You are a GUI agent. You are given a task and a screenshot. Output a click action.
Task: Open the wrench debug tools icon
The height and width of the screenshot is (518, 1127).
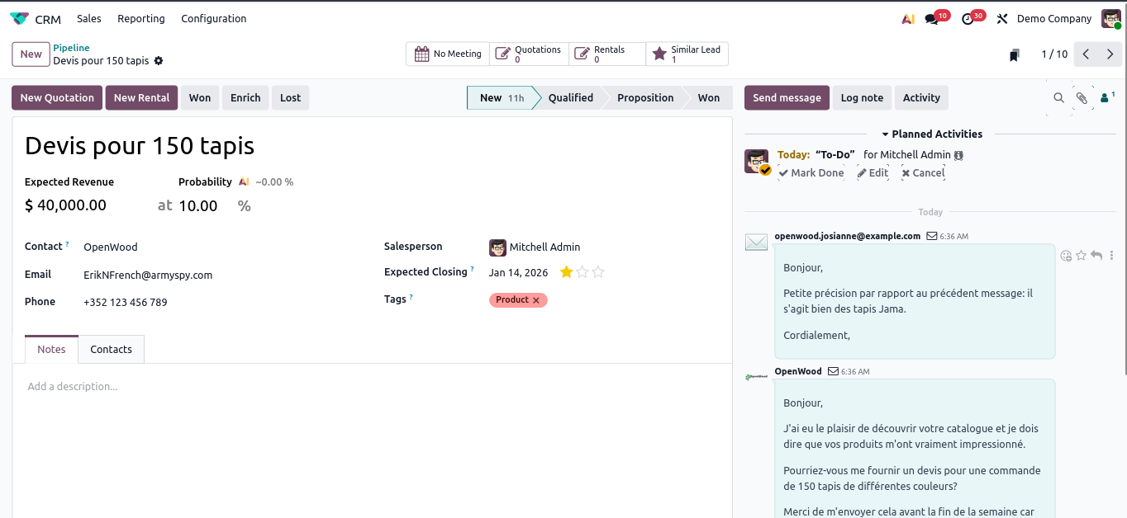pos(1002,19)
